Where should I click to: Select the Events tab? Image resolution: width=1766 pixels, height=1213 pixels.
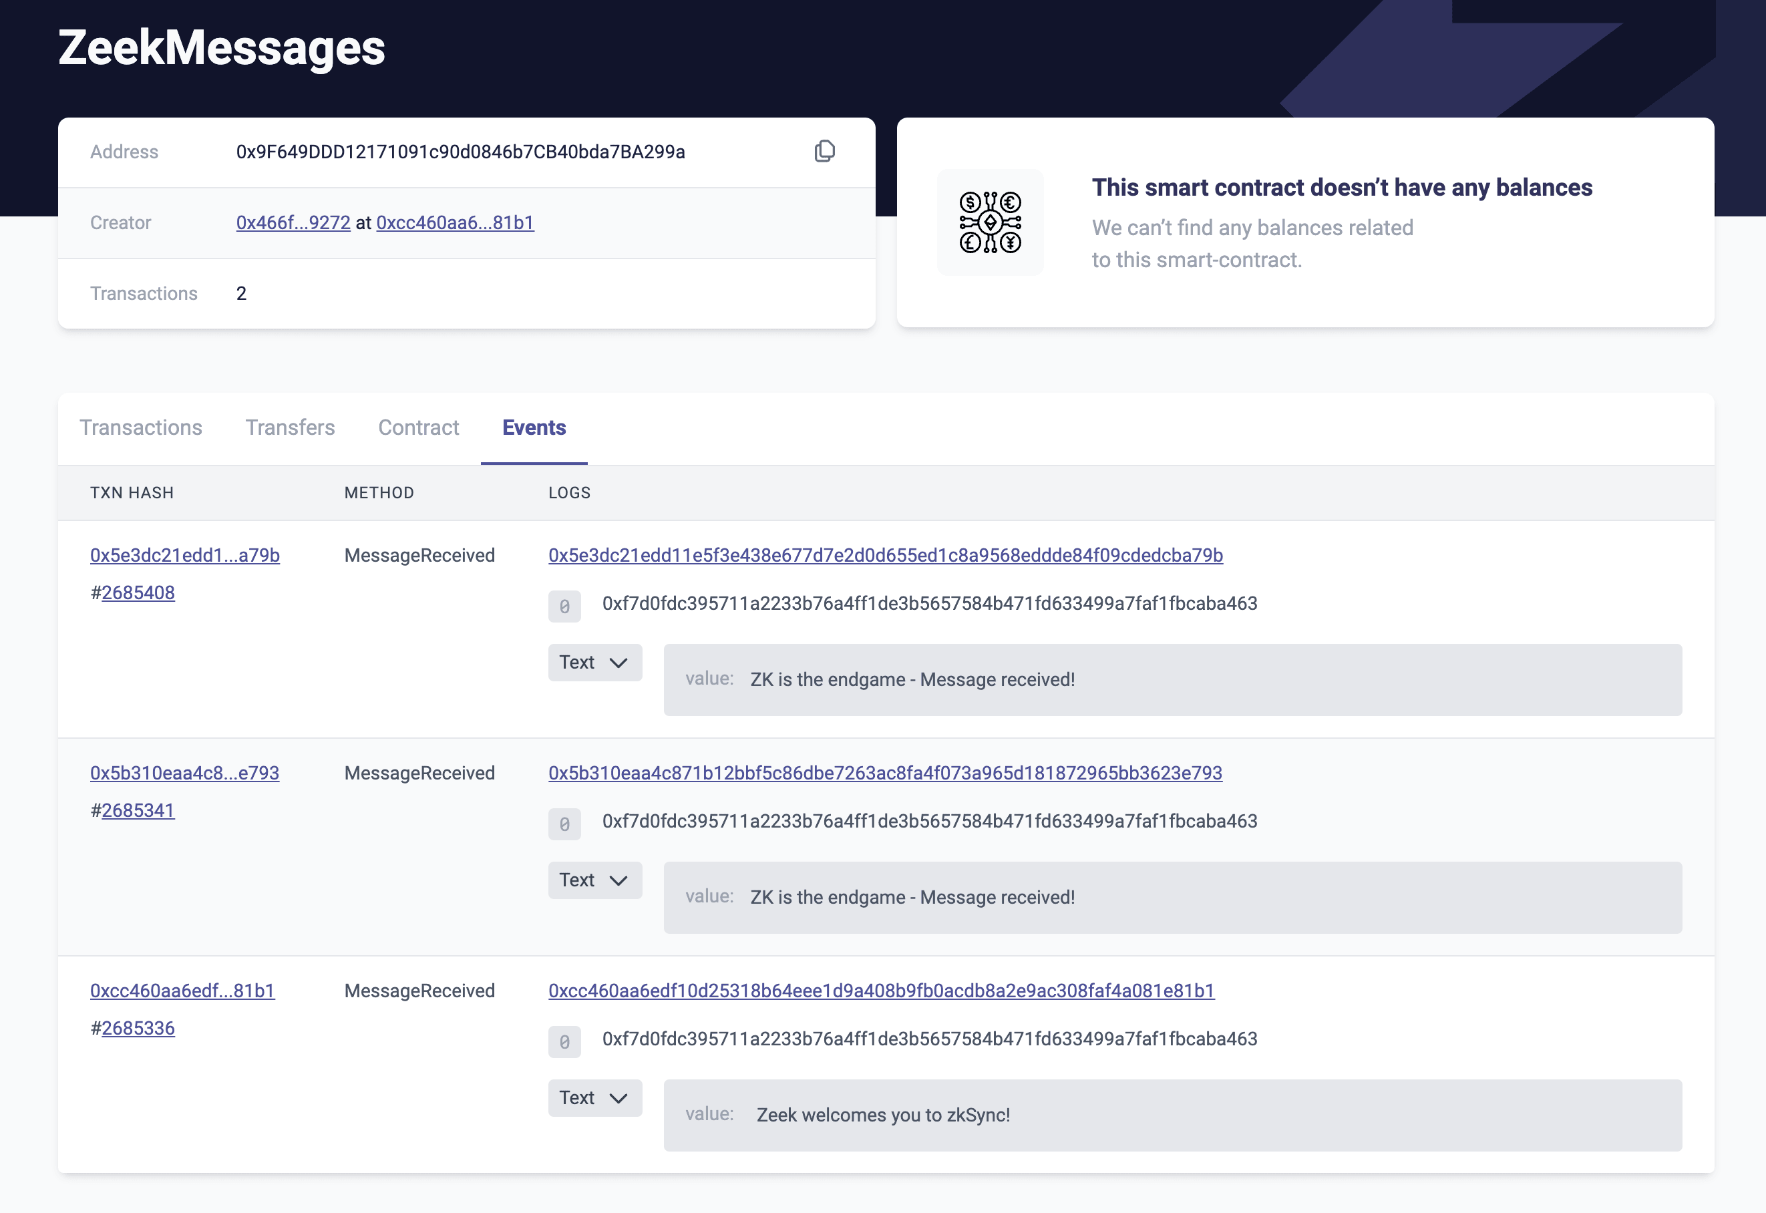point(534,427)
